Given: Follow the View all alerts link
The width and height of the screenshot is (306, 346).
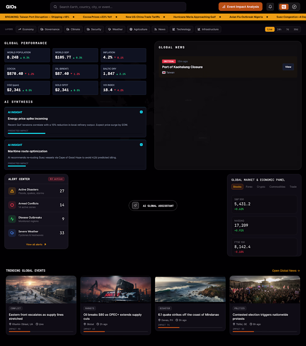Looking at the screenshot, I should click(36, 244).
